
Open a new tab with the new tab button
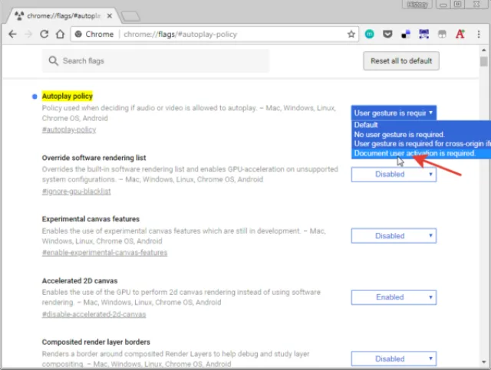pos(130,16)
